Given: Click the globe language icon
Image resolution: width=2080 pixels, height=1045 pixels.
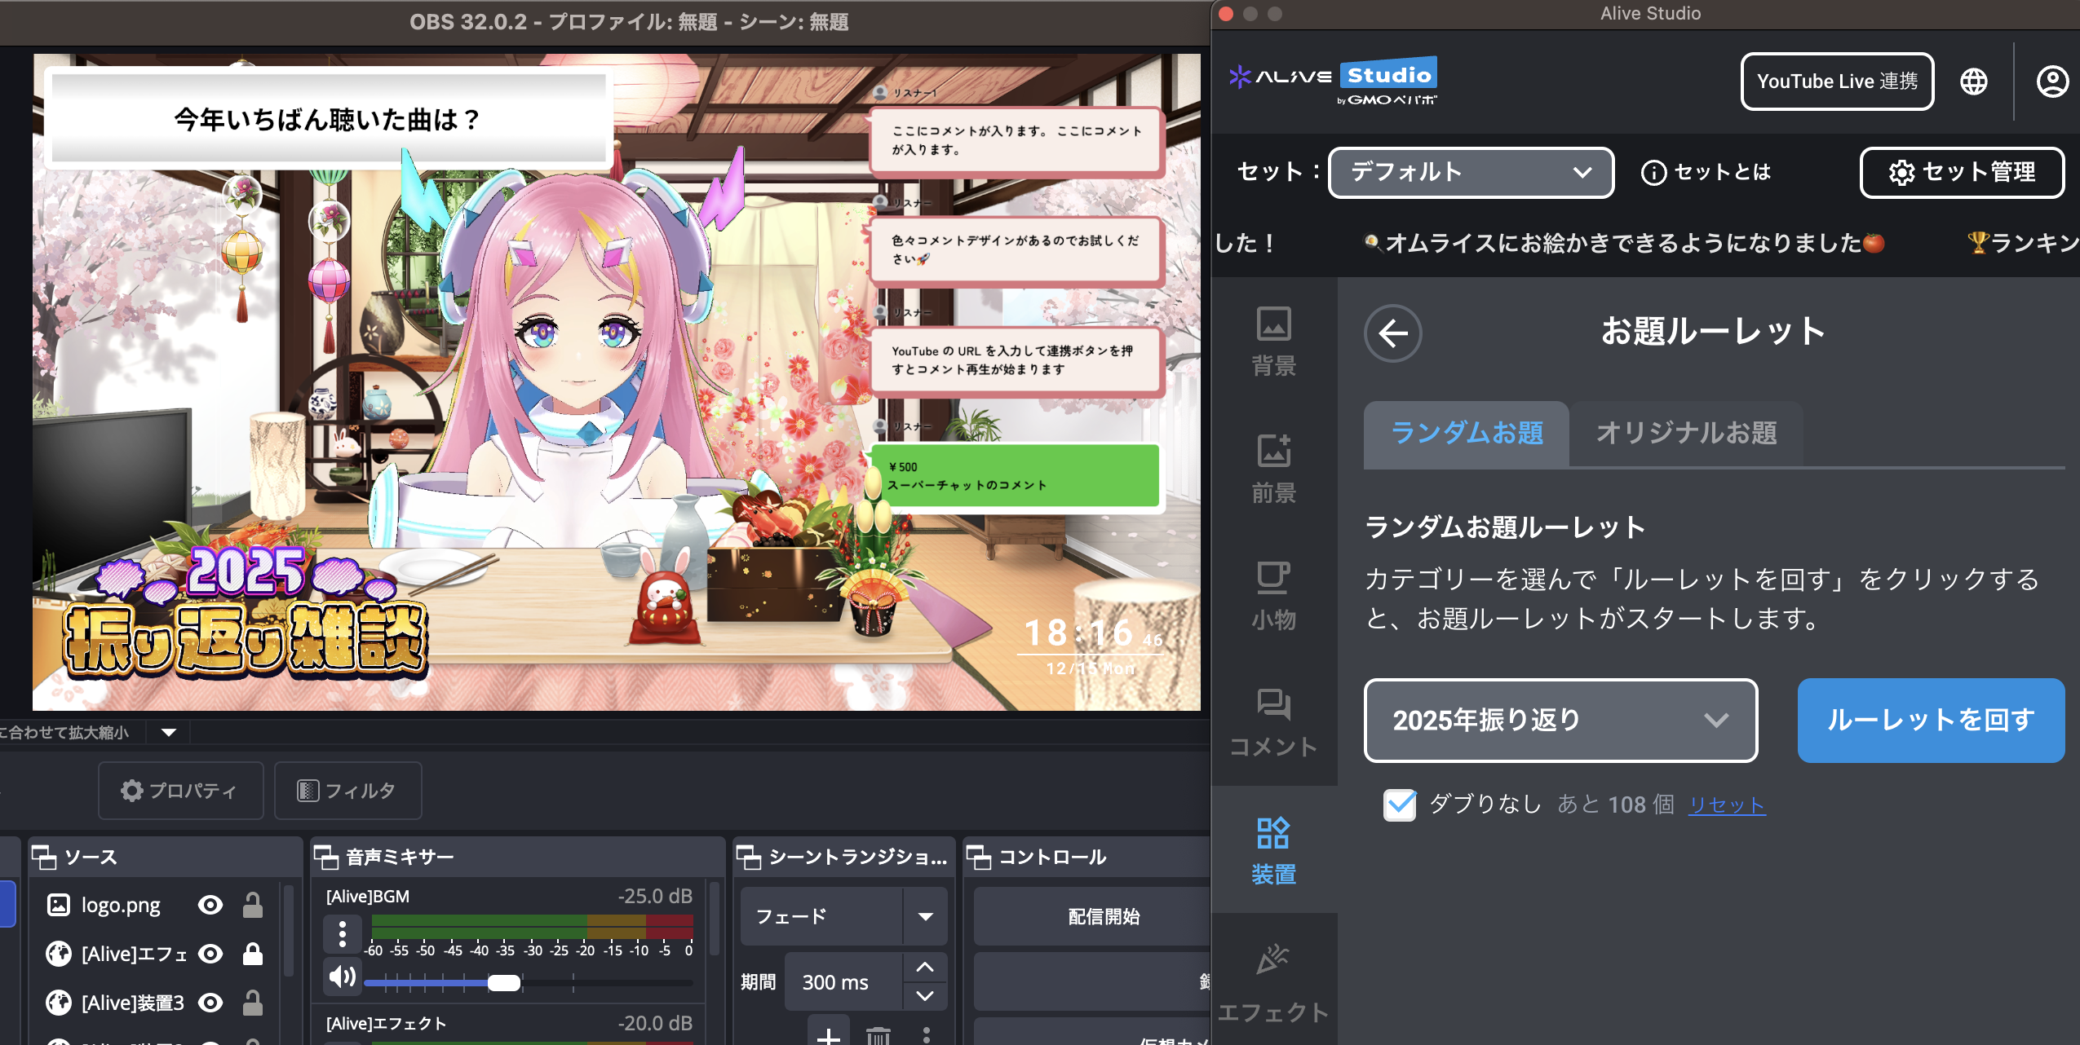Looking at the screenshot, I should [x=1974, y=82].
